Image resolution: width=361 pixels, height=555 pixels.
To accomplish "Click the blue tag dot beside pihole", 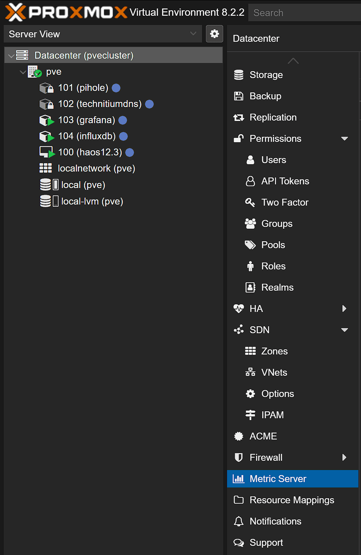I will coord(116,88).
